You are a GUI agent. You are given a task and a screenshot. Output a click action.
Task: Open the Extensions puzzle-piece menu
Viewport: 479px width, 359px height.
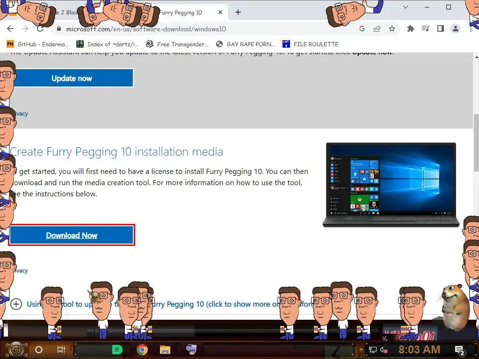coord(411,29)
